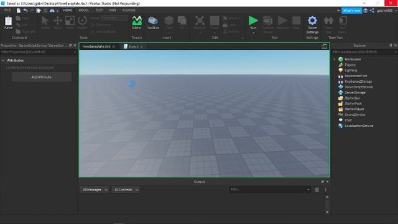Viewport: 398px width, 224px height.
Task: Start the Run green play button
Action: click(253, 21)
